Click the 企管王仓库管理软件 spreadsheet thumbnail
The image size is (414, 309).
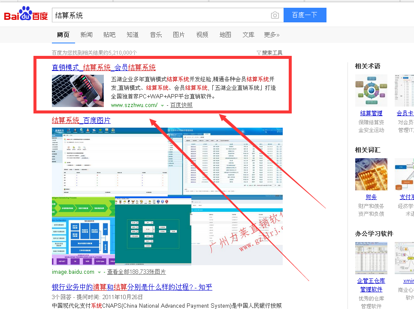pyautogui.click(x=371, y=258)
